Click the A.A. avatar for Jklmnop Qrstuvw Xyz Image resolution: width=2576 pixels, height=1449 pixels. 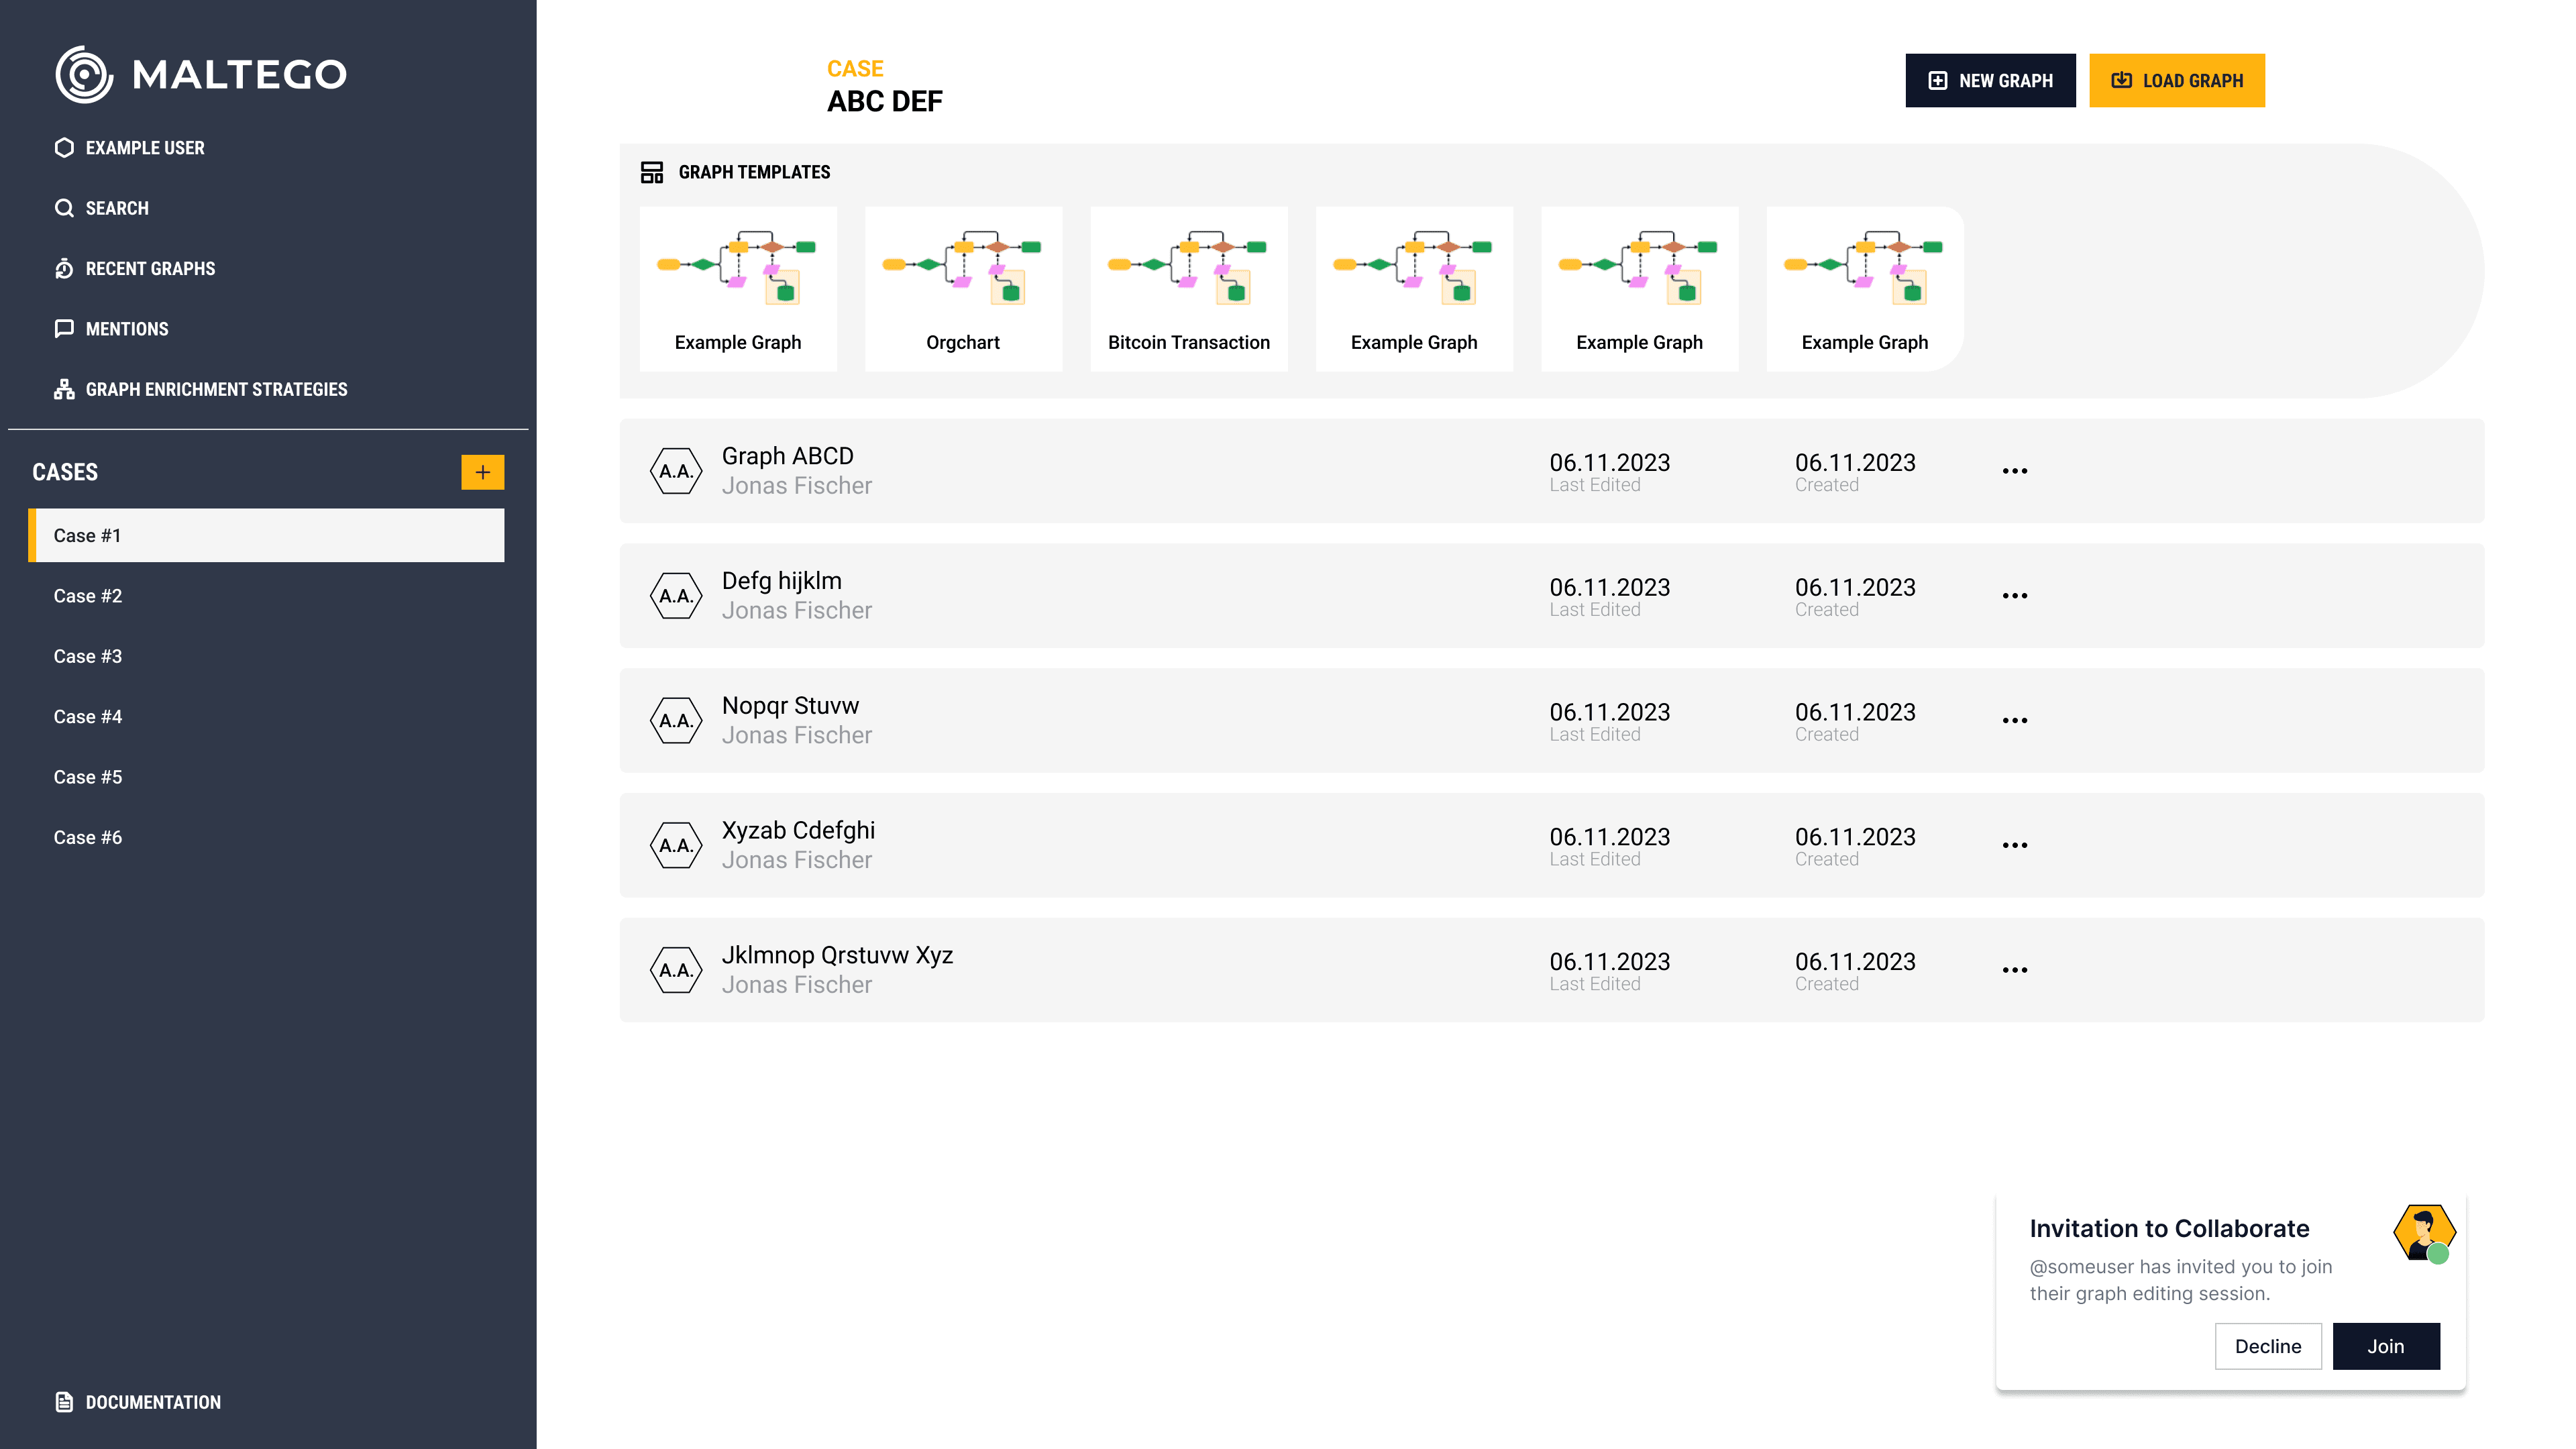pos(676,970)
